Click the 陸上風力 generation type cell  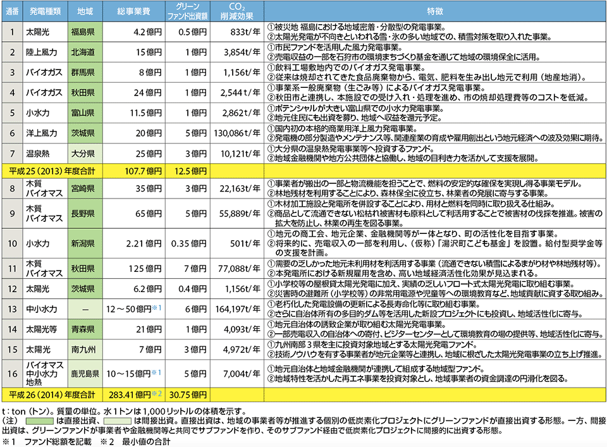tap(45, 52)
